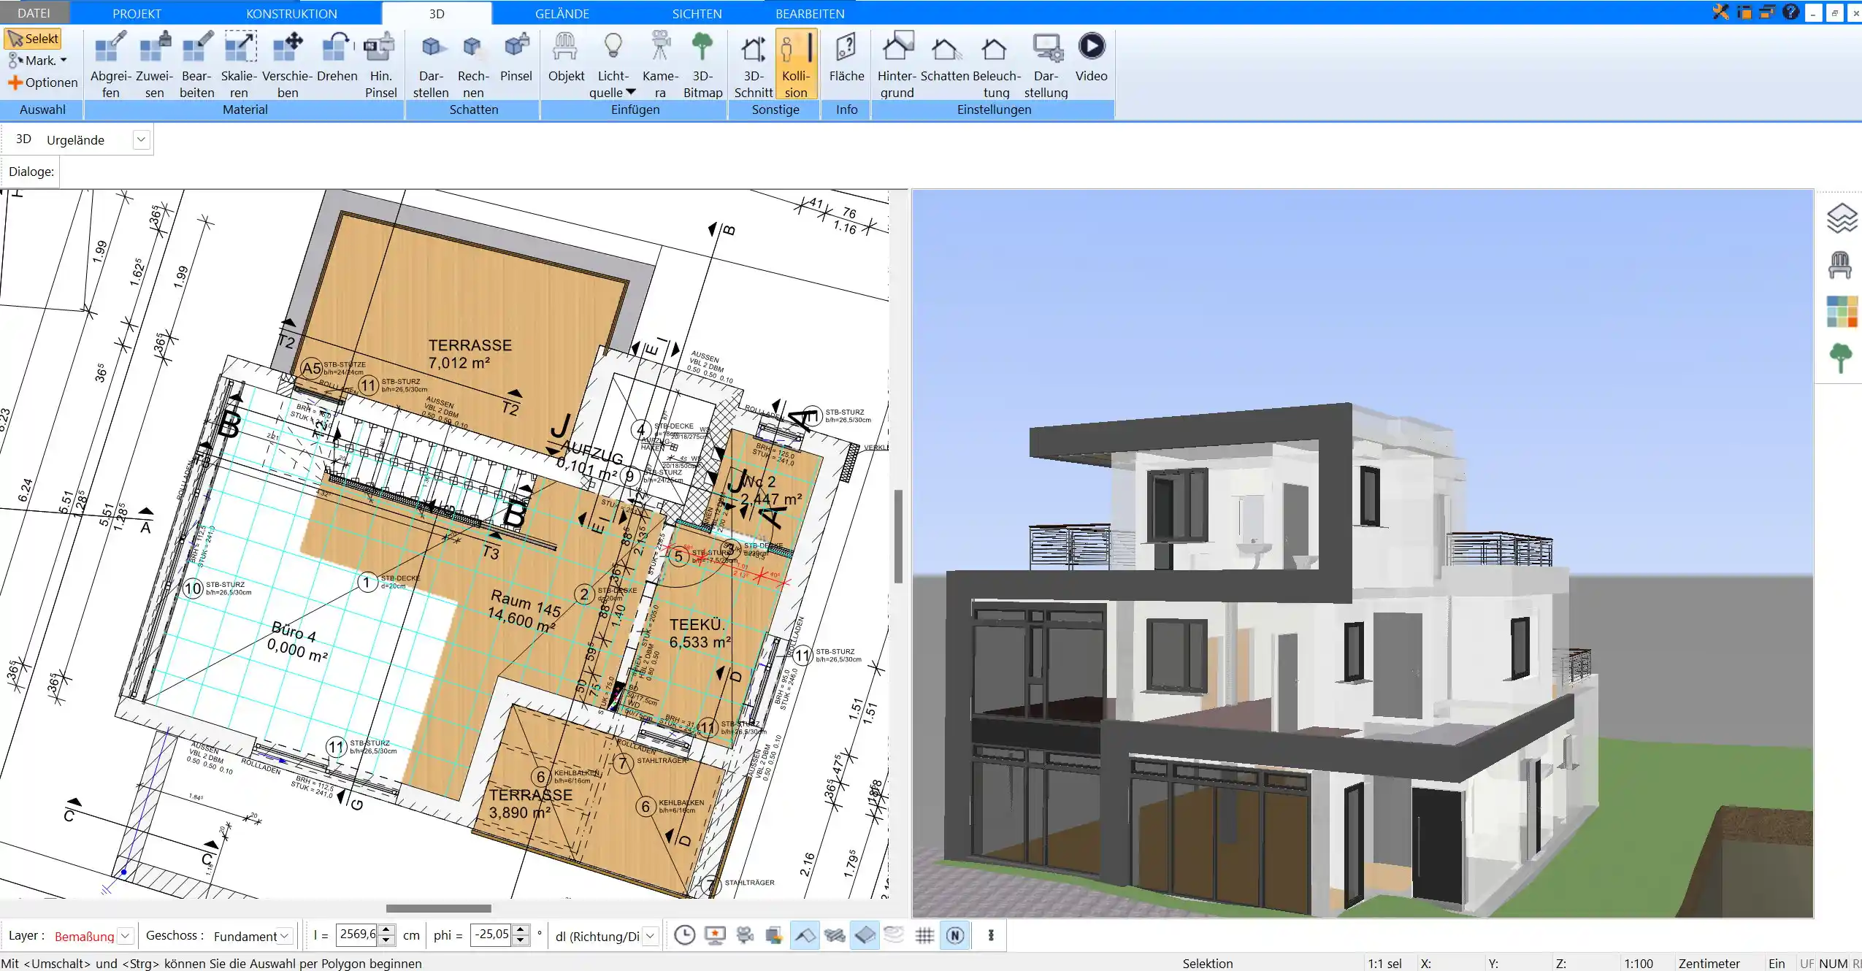Expand bottom toolbar overflow dots
The width and height of the screenshot is (1862, 971).
click(x=991, y=935)
